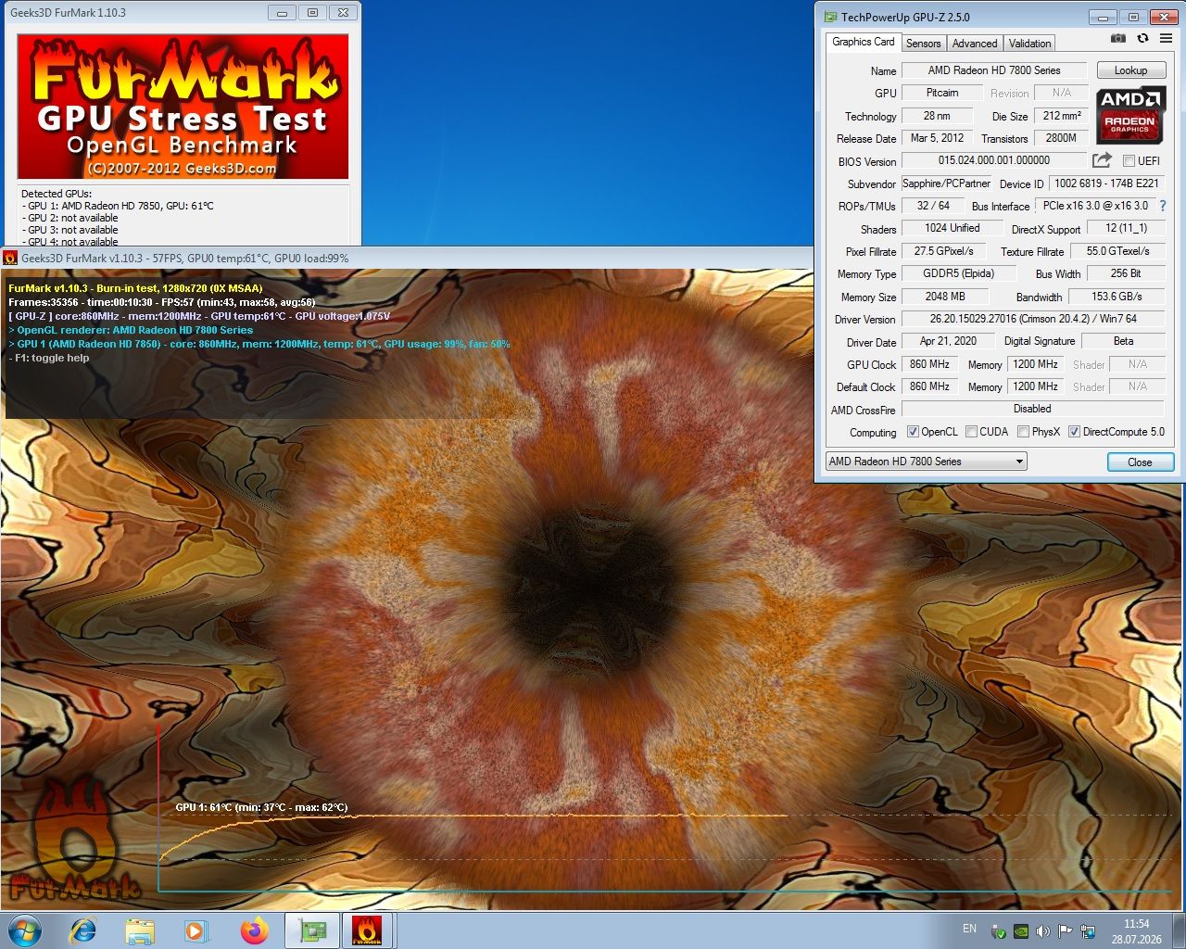Click the BIOS Version field
1186x949 pixels.
tap(994, 160)
